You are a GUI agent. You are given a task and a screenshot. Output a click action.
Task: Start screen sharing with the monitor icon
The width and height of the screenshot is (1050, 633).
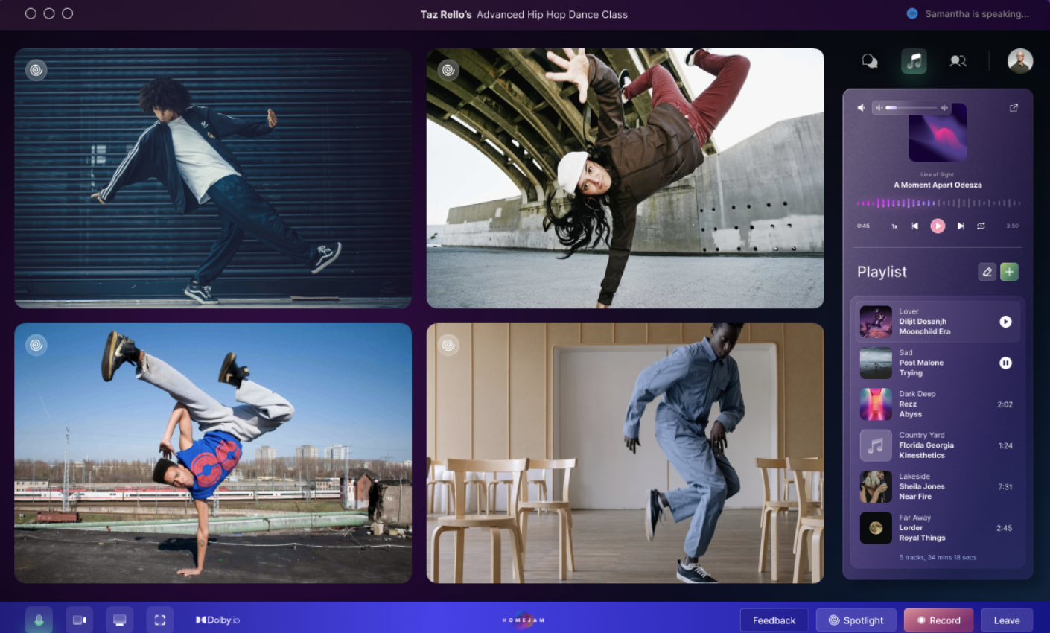point(119,620)
